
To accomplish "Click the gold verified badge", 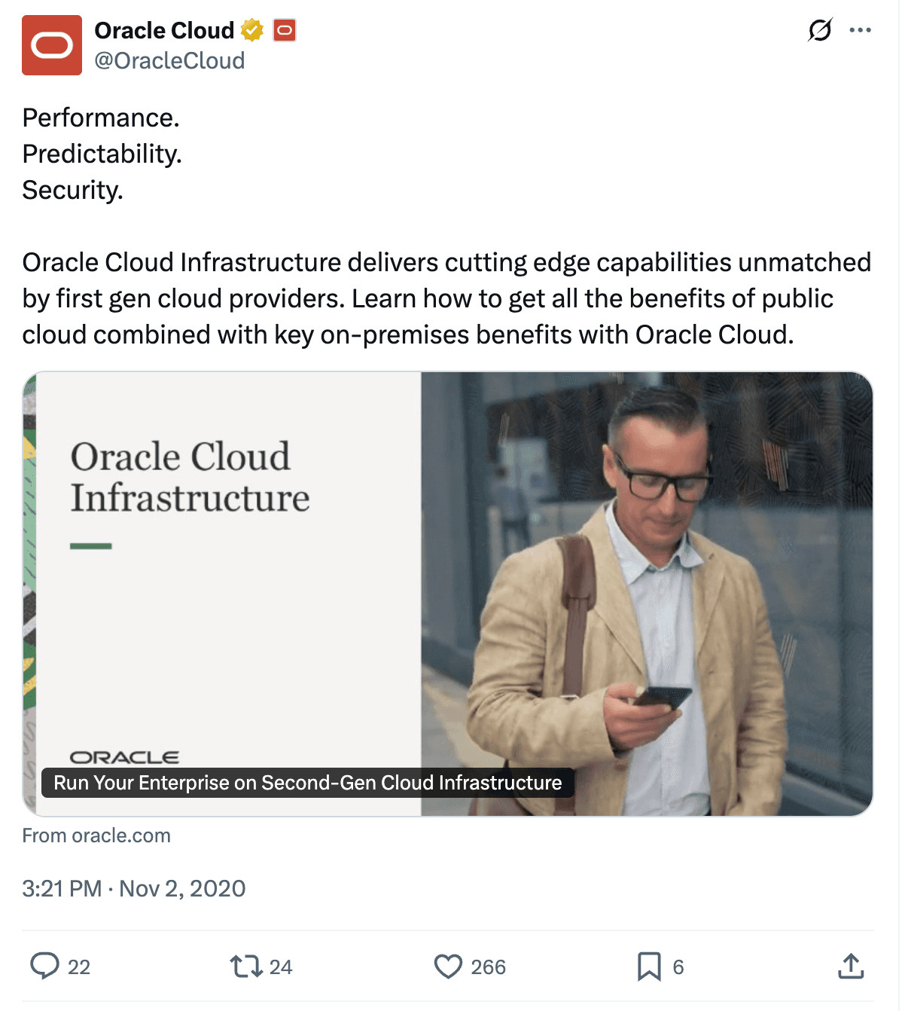I will (252, 30).
